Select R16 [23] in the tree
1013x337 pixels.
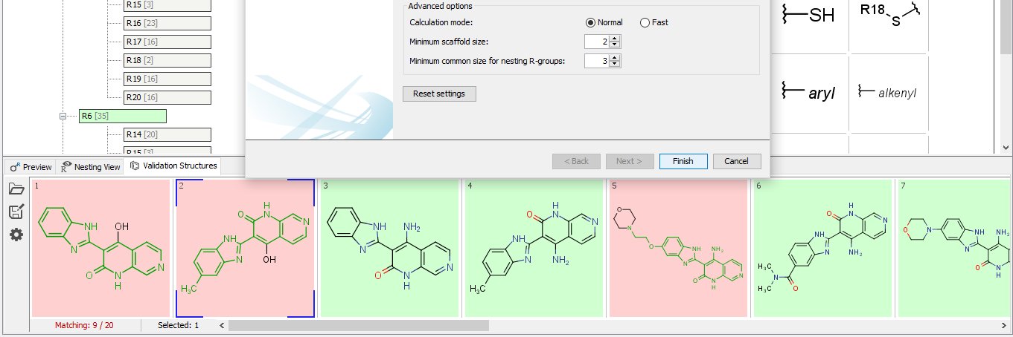tap(167, 24)
